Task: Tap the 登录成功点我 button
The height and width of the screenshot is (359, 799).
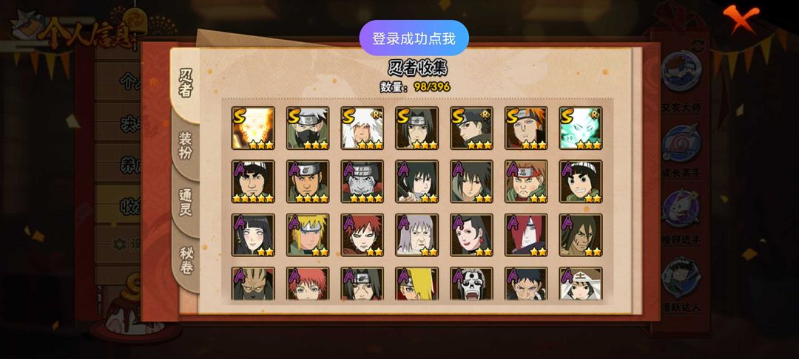Action: [414, 38]
